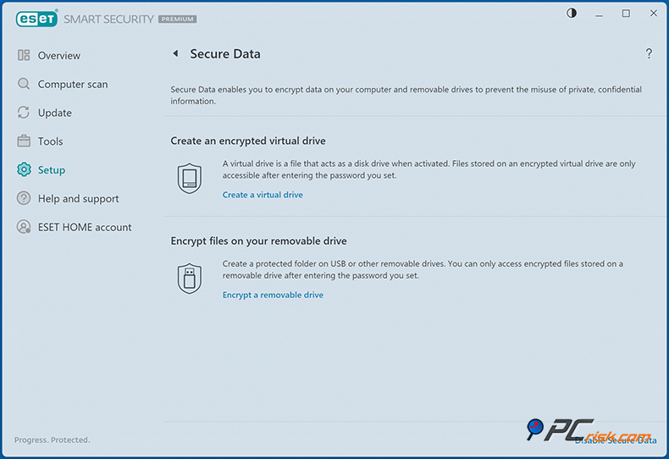Click the Update refresh arrows icon
This screenshot has height=459, width=669.
24,113
